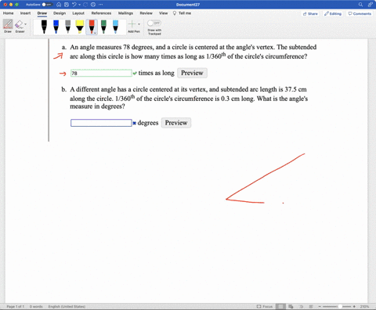Pick the light blue pen
376x310 pixels.
[115, 27]
